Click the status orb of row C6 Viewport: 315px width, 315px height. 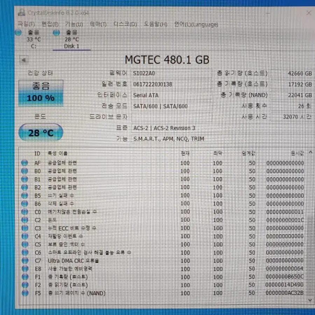tap(25, 252)
